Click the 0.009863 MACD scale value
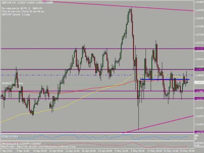 point(199,143)
